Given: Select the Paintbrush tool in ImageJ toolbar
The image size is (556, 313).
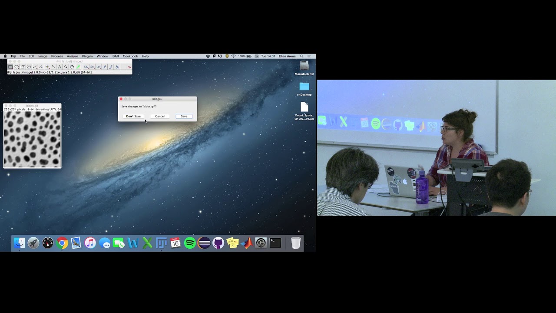Looking at the screenshot, I should [x=111, y=67].
